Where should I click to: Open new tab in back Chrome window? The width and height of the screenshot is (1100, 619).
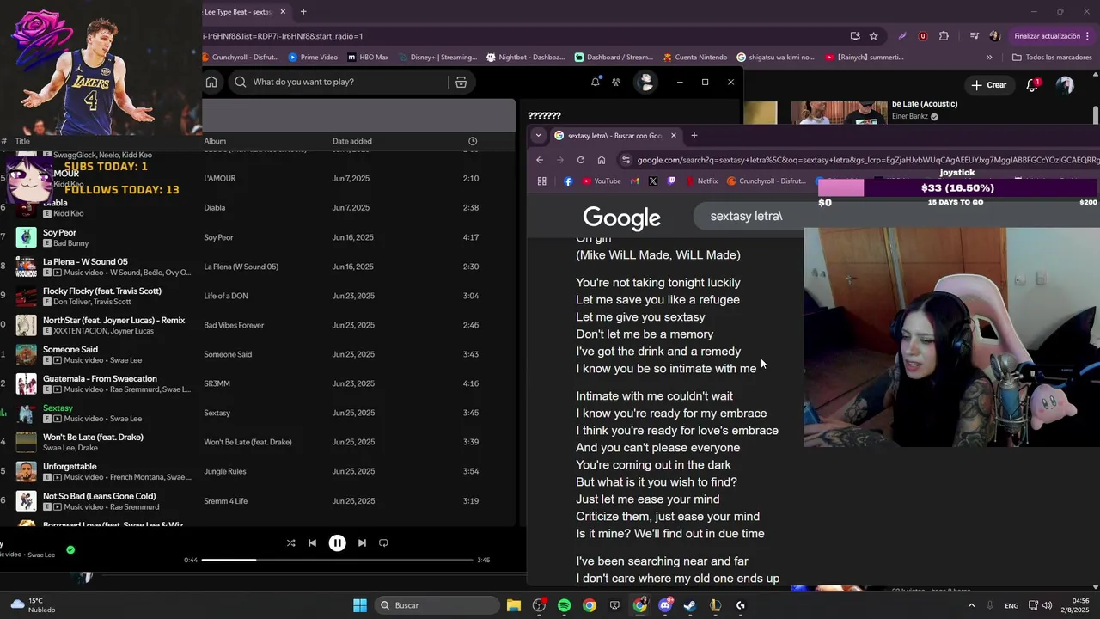point(302,12)
